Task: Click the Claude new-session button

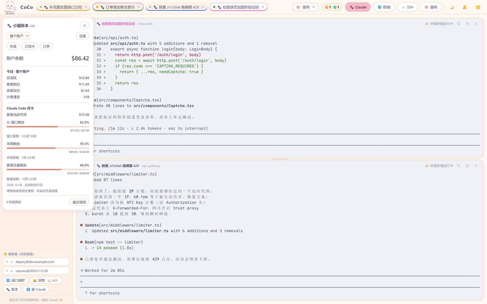Action: 358,7
